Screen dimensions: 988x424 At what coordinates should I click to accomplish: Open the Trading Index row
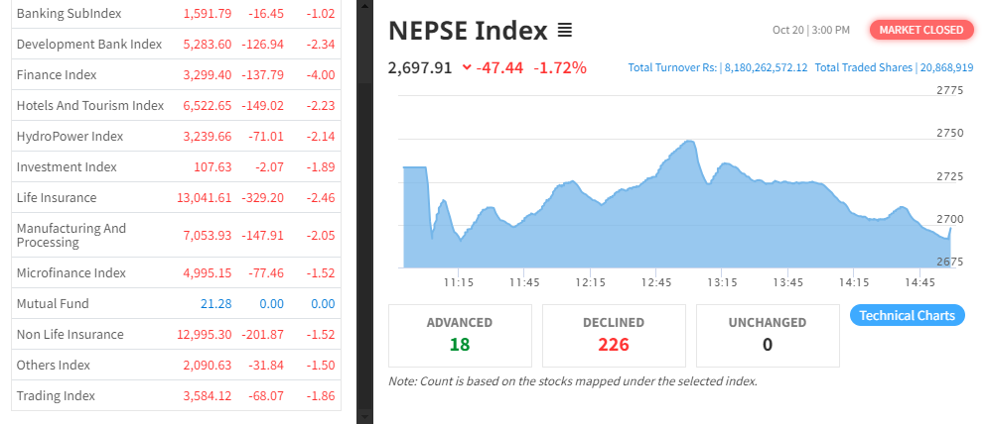point(176,395)
